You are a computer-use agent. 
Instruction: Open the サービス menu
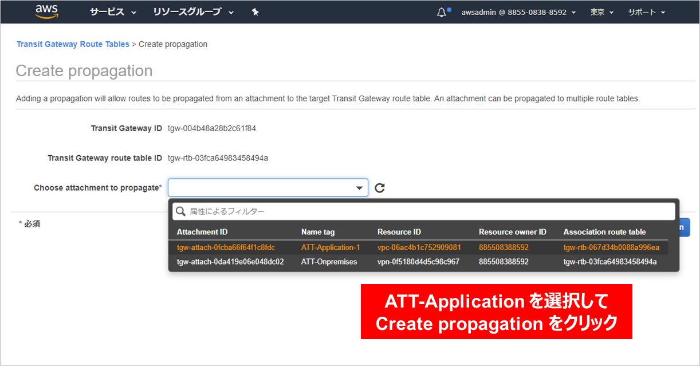point(113,12)
